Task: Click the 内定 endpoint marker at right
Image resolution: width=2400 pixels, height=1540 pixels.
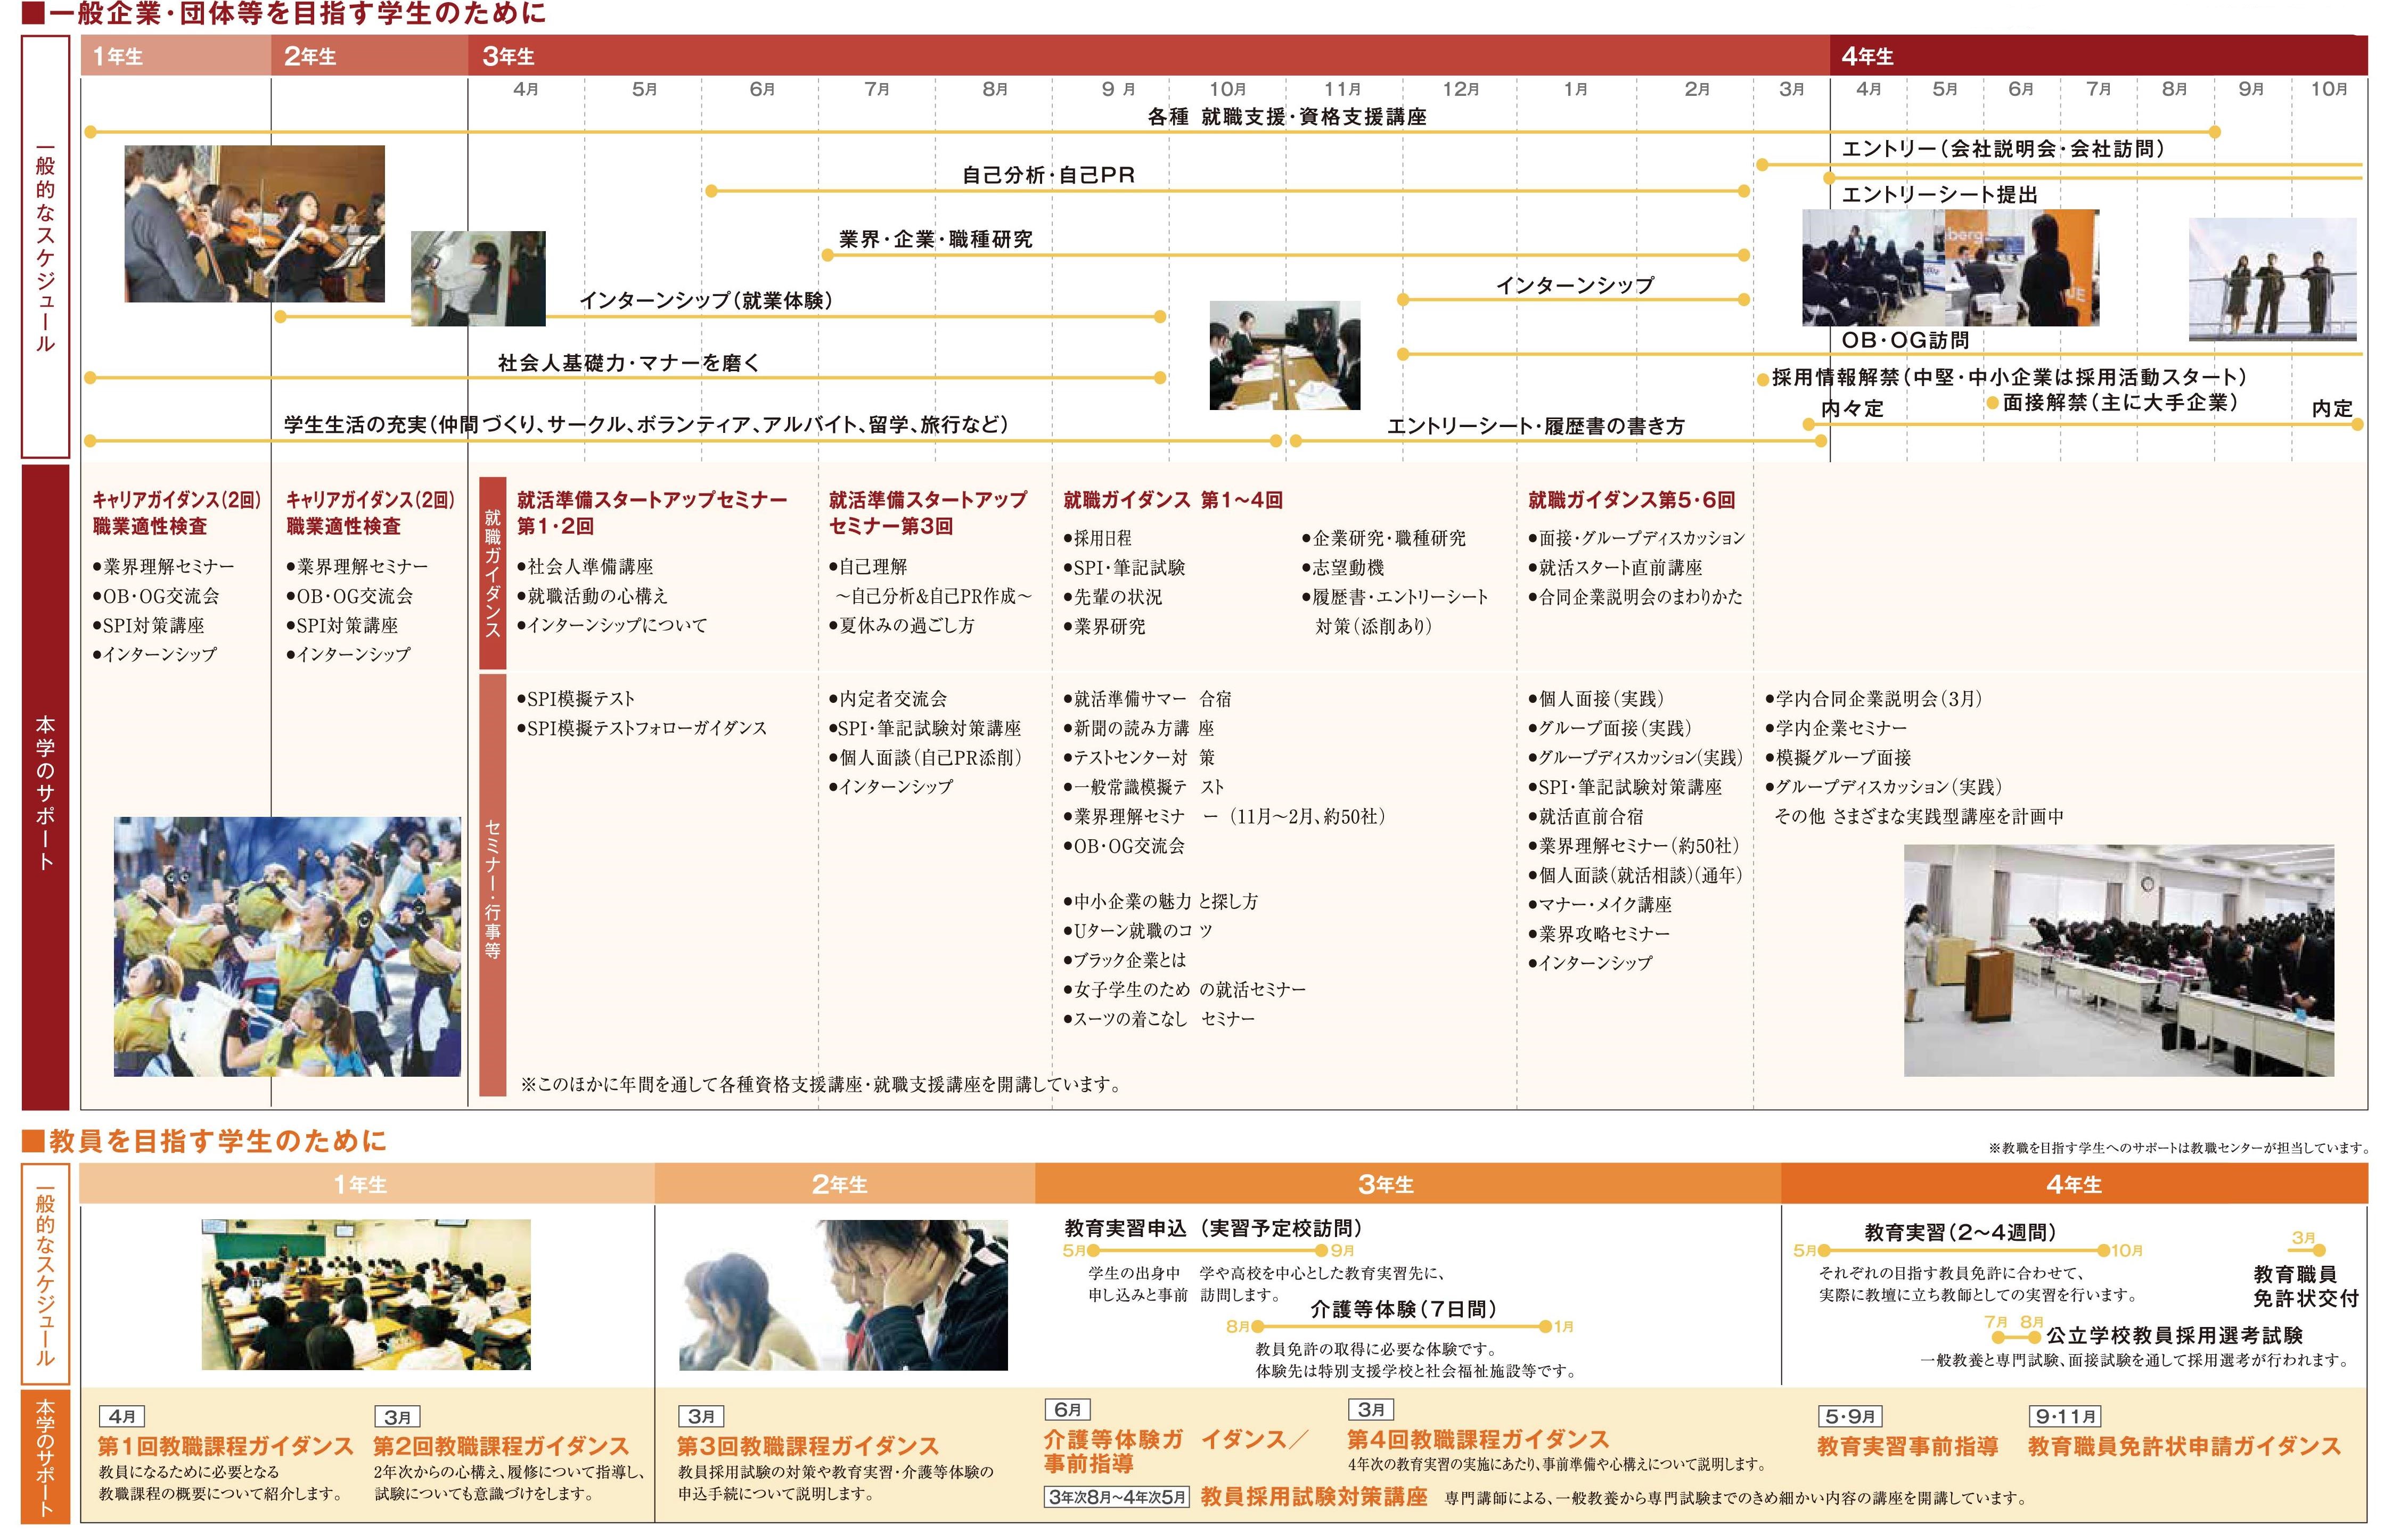Action: 2356,424
